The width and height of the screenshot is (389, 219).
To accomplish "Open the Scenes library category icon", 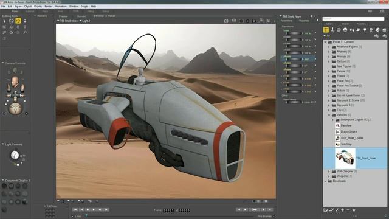I will 384,30.
